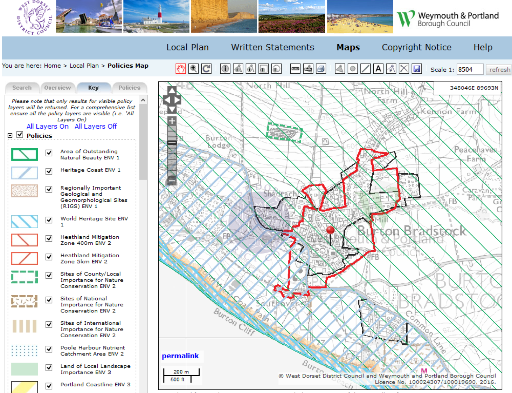This screenshot has width=512, height=393.
Task: Click the permalink link on the map
Action: [180, 356]
